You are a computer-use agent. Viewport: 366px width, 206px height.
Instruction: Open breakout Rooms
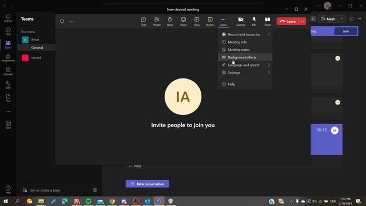click(210, 21)
